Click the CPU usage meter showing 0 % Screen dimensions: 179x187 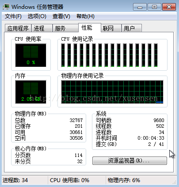click(x=30, y=55)
